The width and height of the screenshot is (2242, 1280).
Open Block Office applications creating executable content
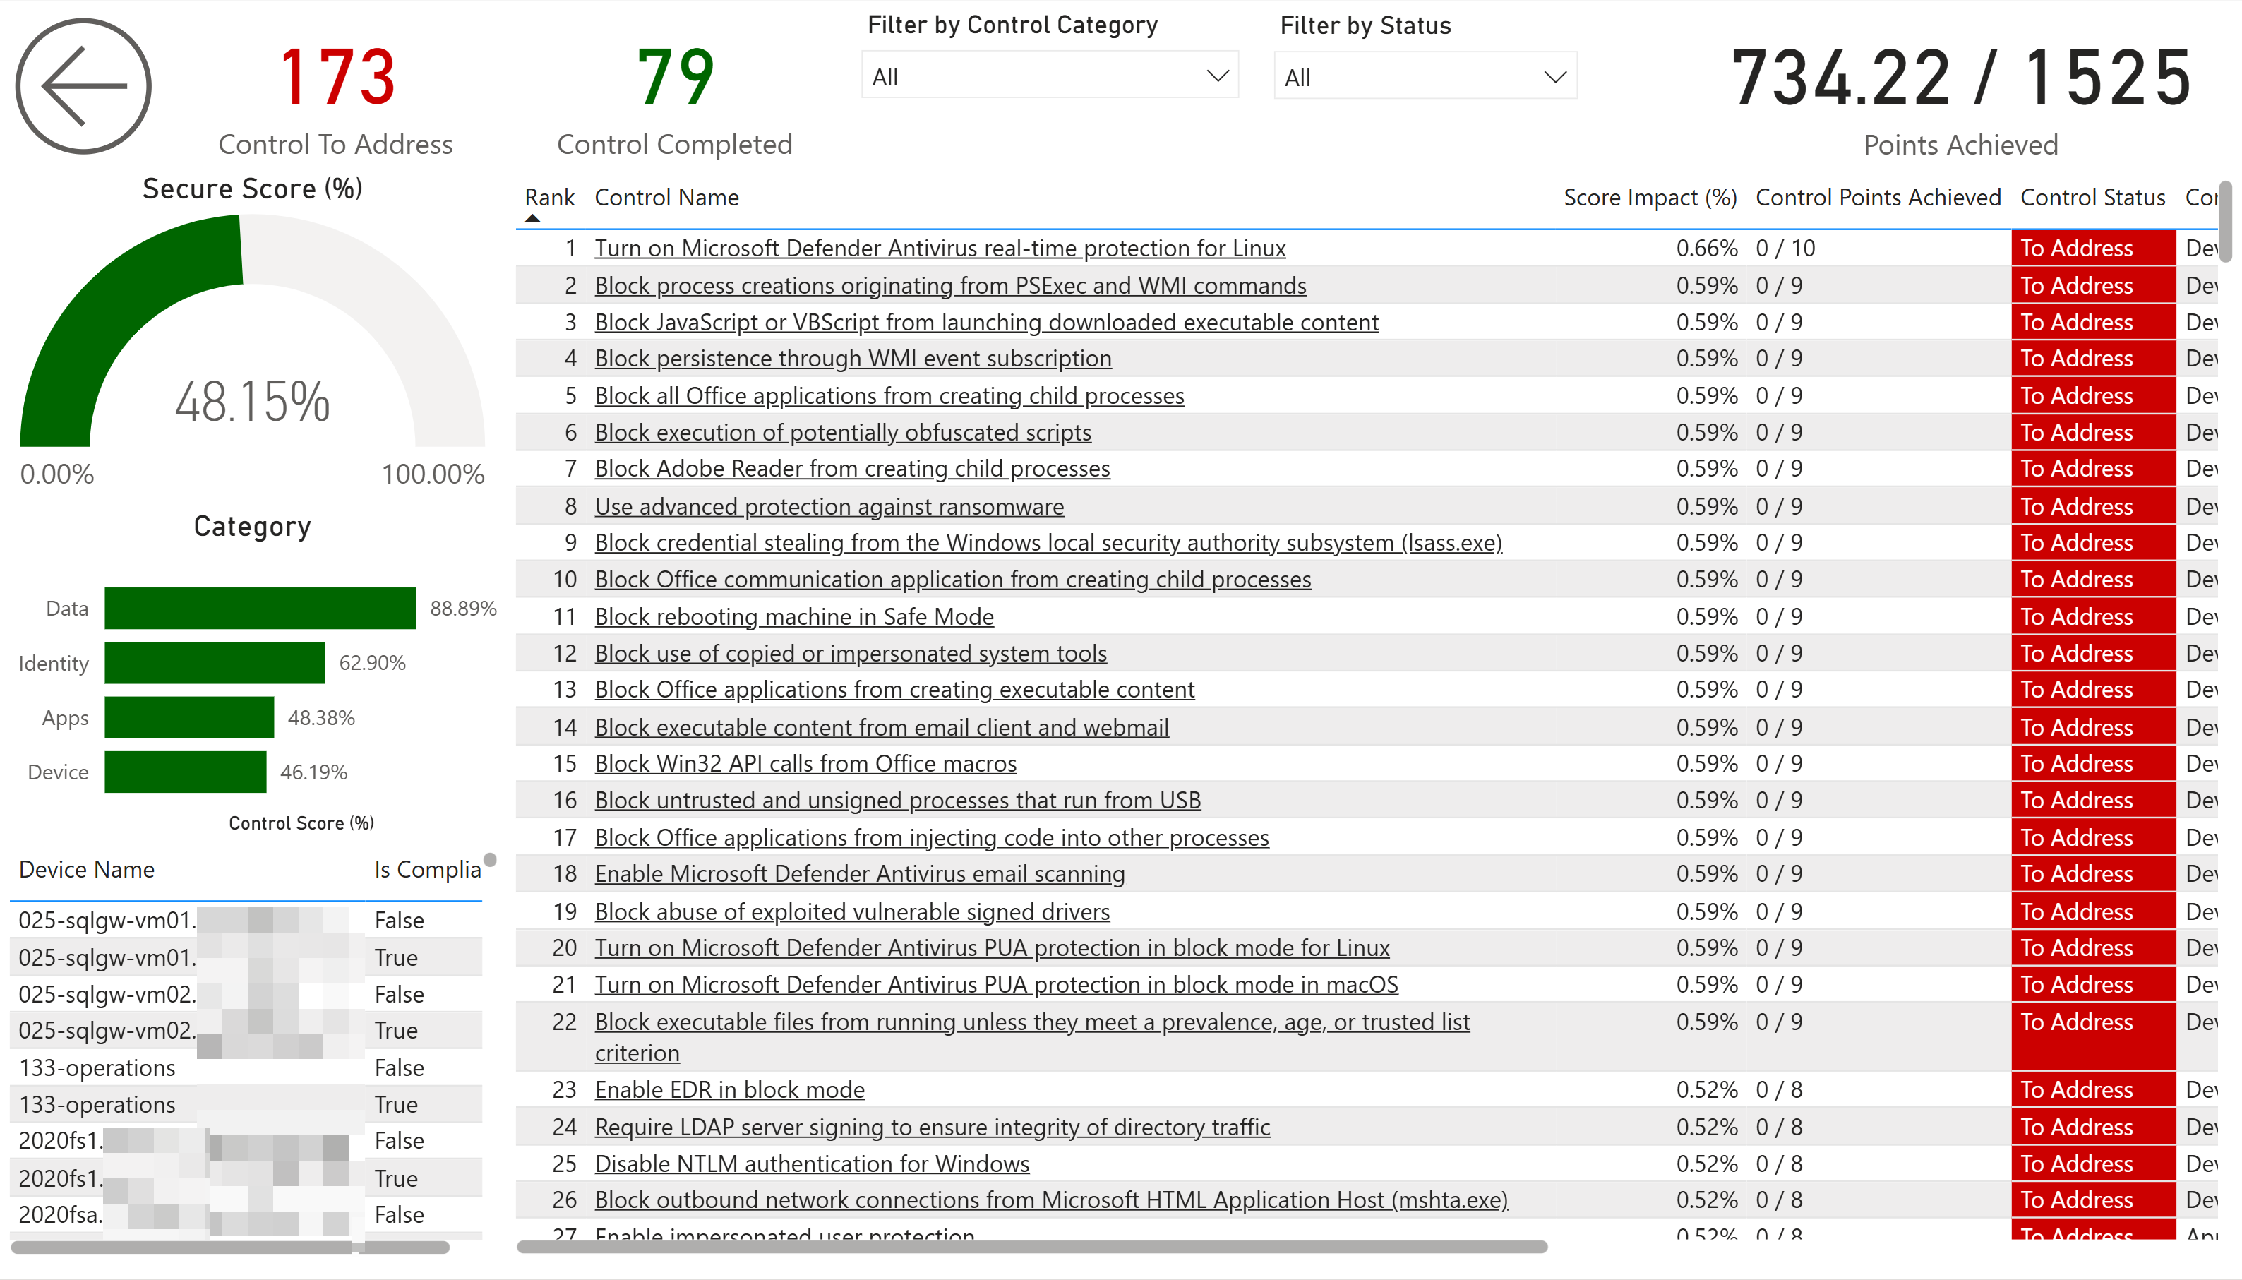pyautogui.click(x=894, y=690)
